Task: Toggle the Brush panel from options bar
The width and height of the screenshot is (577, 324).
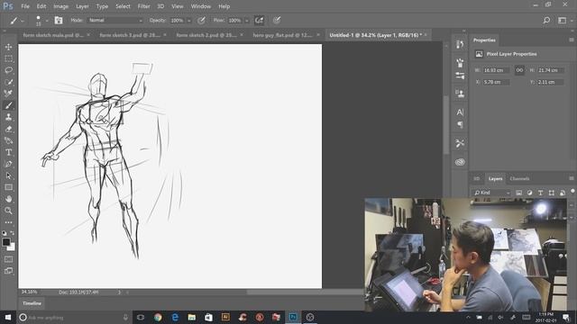Action: (x=59, y=20)
